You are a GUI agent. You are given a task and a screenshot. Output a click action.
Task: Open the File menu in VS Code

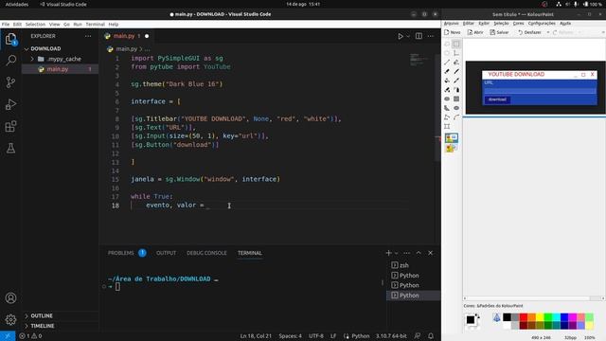(x=6, y=25)
